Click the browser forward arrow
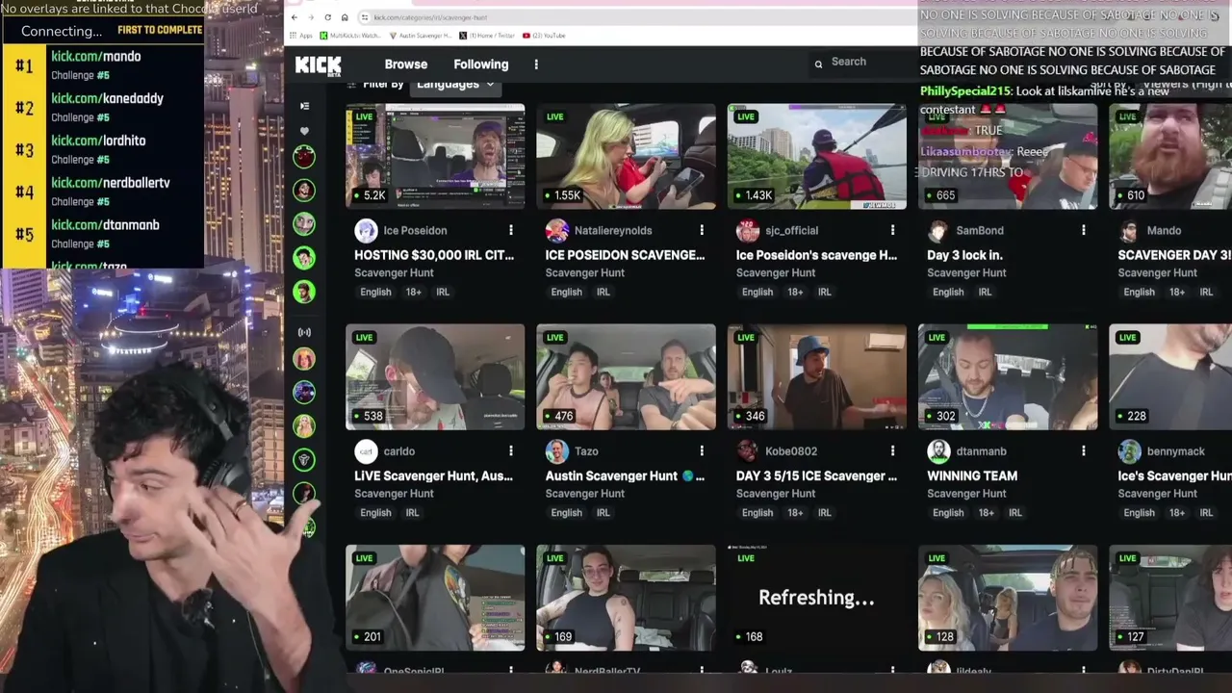Screen dimensions: 1232x693 pyautogui.click(x=311, y=17)
